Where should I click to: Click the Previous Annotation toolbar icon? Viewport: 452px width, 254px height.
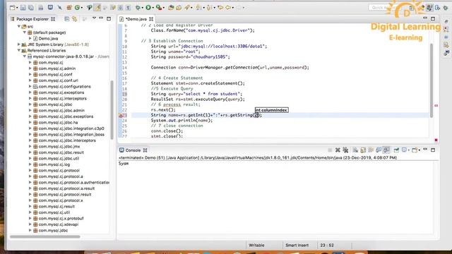209,8
